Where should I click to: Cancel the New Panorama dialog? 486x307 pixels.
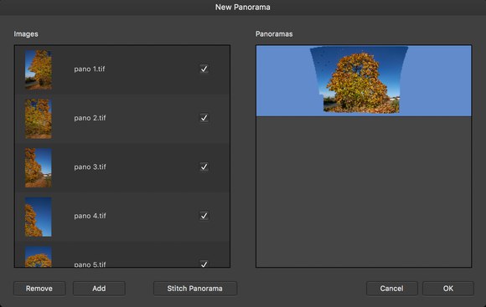[x=392, y=289]
